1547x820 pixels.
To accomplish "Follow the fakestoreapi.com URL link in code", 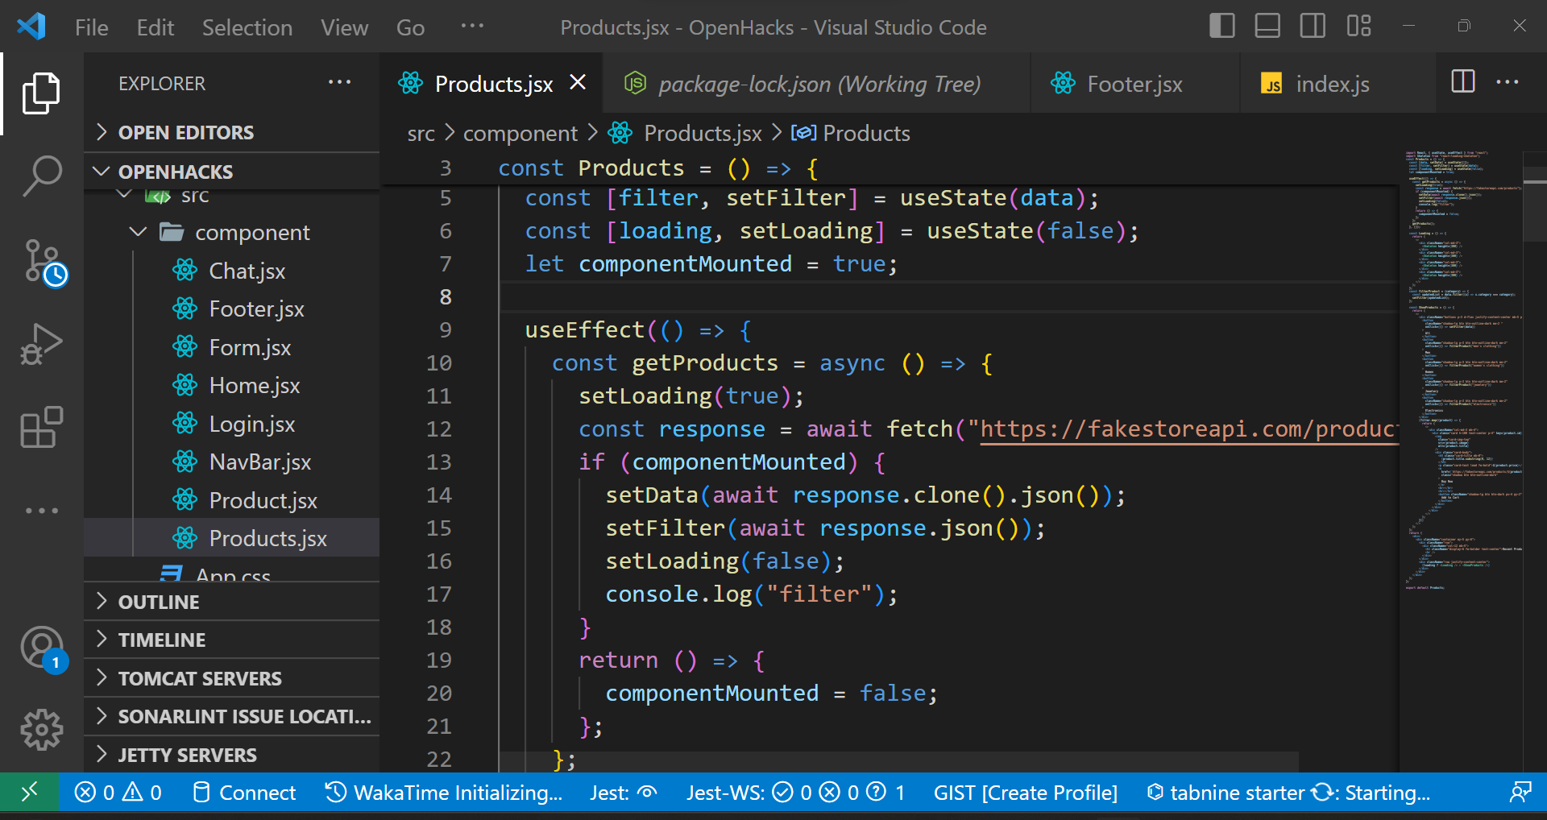I will point(1189,429).
